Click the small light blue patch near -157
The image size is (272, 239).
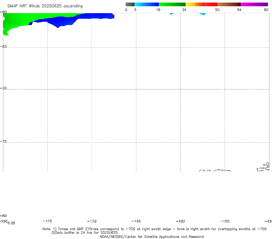pyautogui.click(x=203, y=14)
